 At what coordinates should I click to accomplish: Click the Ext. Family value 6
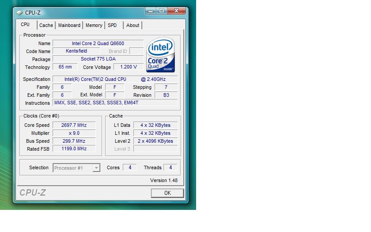click(x=62, y=95)
